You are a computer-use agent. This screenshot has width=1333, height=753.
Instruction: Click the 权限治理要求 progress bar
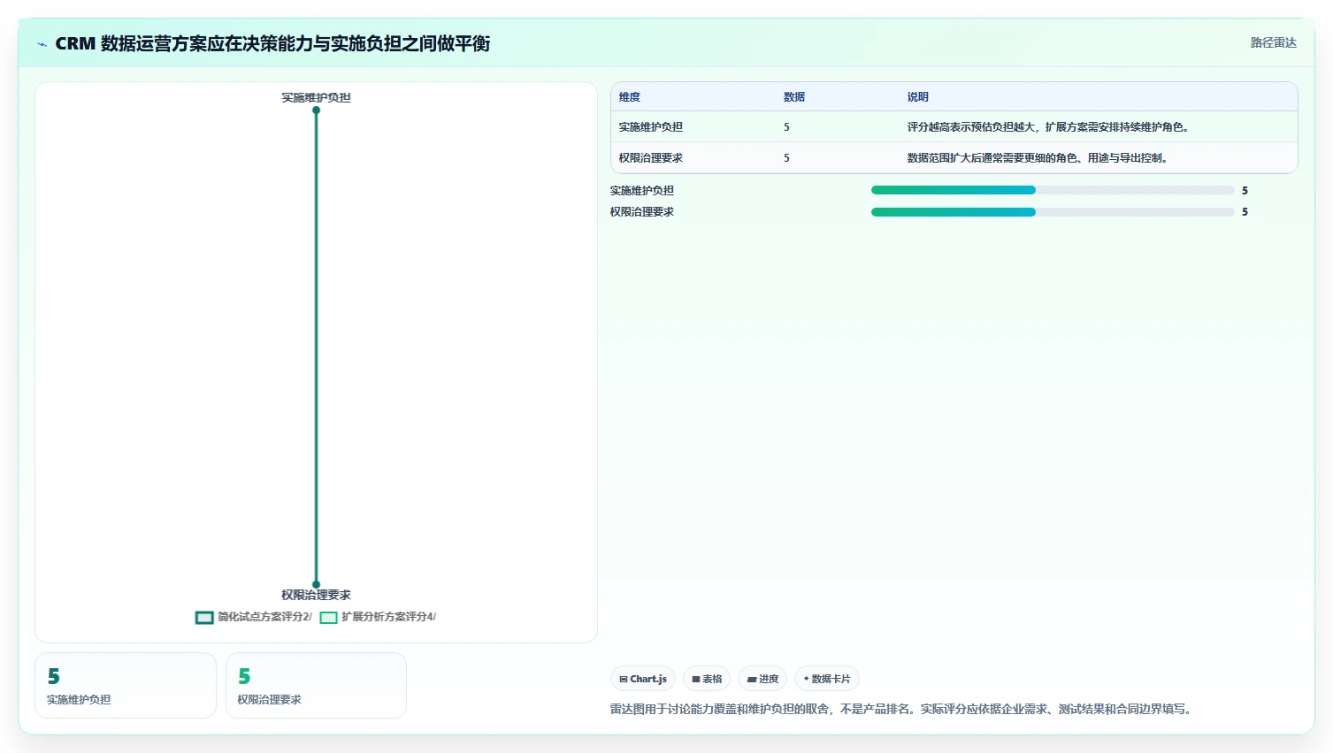[x=1053, y=212]
